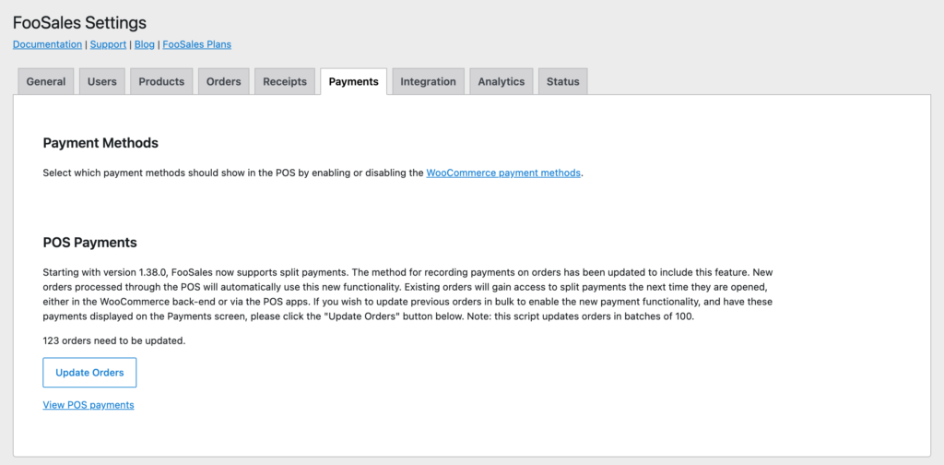Visit the Blog link
The image size is (944, 465).
[145, 44]
